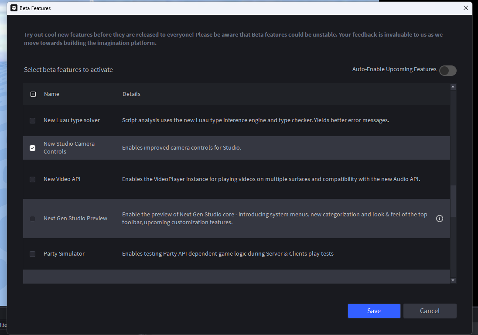Click the Details column header
478x335 pixels.
(131, 94)
